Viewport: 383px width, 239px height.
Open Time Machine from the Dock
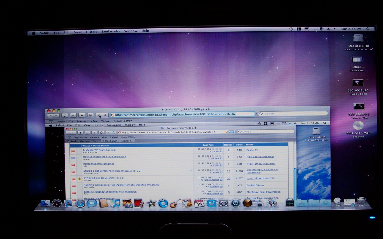pos(235,204)
